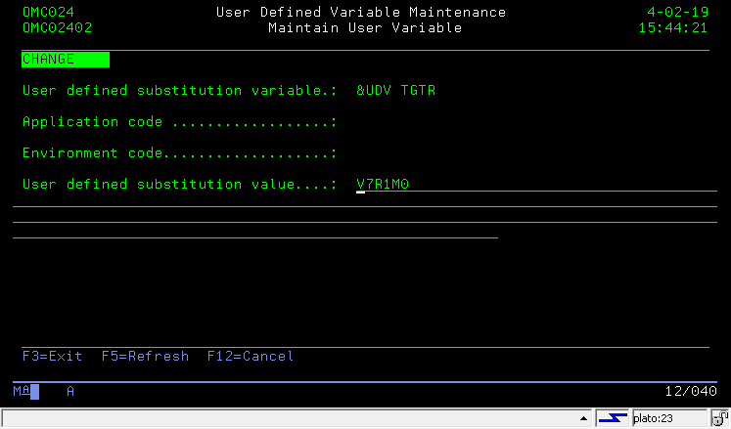
Task: Click the MA indicator in operator information area
Action: [22, 391]
